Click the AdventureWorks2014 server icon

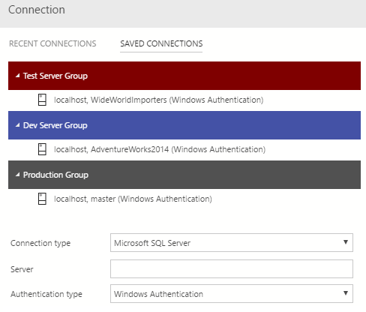click(x=42, y=149)
